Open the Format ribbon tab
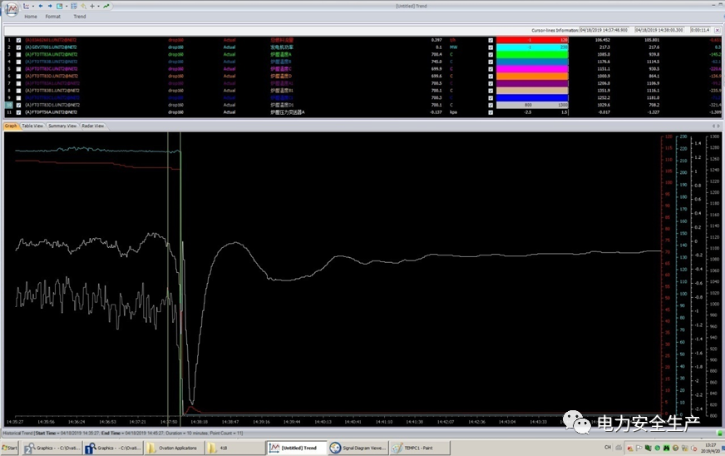Image resolution: width=725 pixels, height=456 pixels. point(52,17)
